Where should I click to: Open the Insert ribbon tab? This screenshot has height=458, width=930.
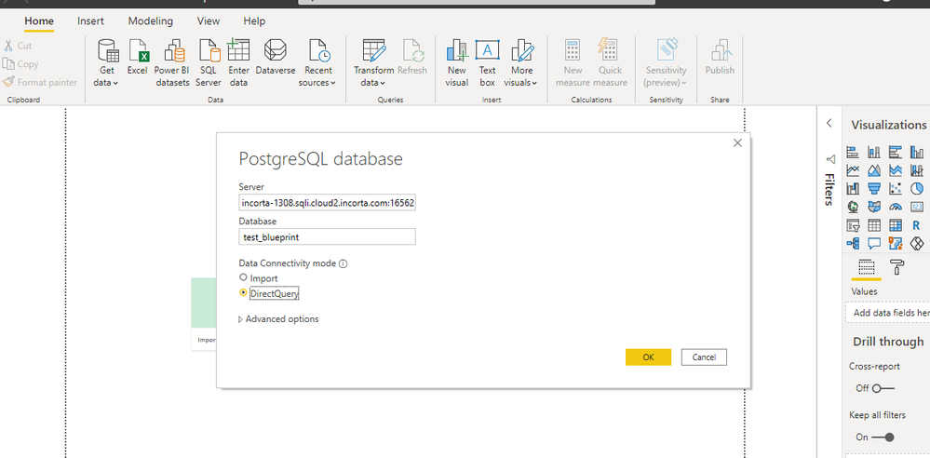(90, 20)
